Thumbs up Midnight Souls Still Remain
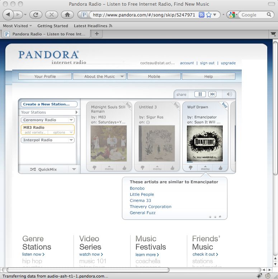The image size is (278, 279). (x=124, y=168)
